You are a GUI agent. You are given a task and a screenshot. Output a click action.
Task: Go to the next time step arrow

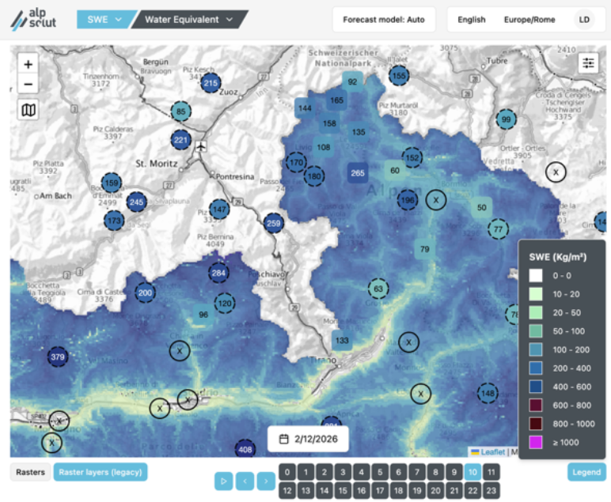click(266, 480)
